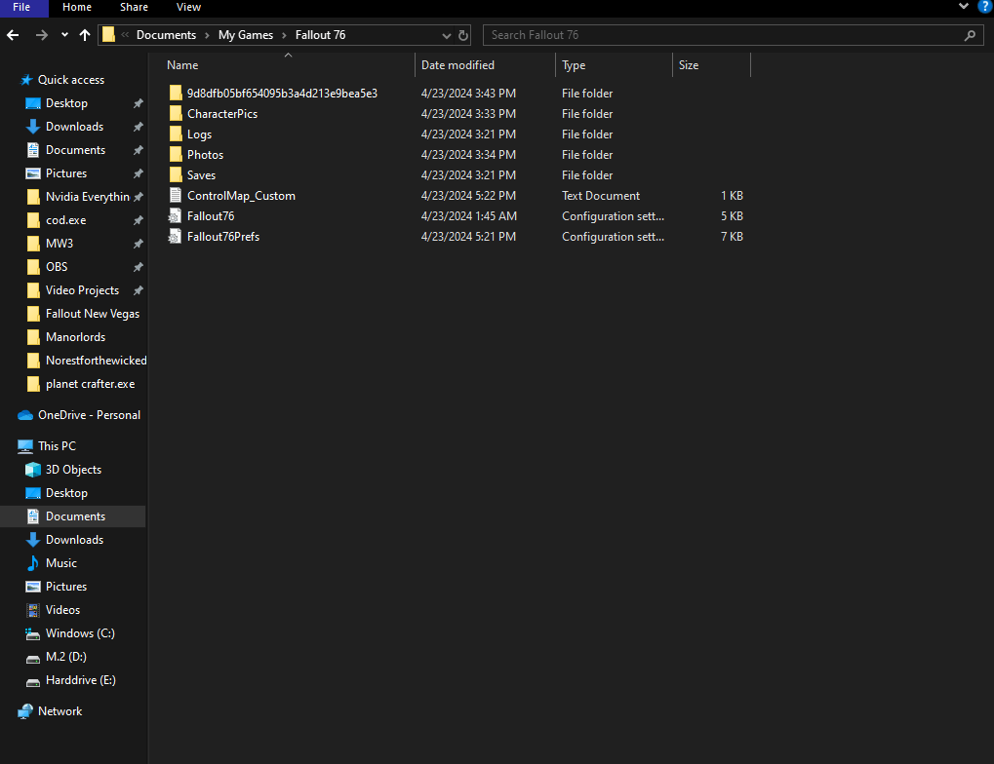994x764 pixels.
Task: Open the Saves folder
Action: point(201,175)
